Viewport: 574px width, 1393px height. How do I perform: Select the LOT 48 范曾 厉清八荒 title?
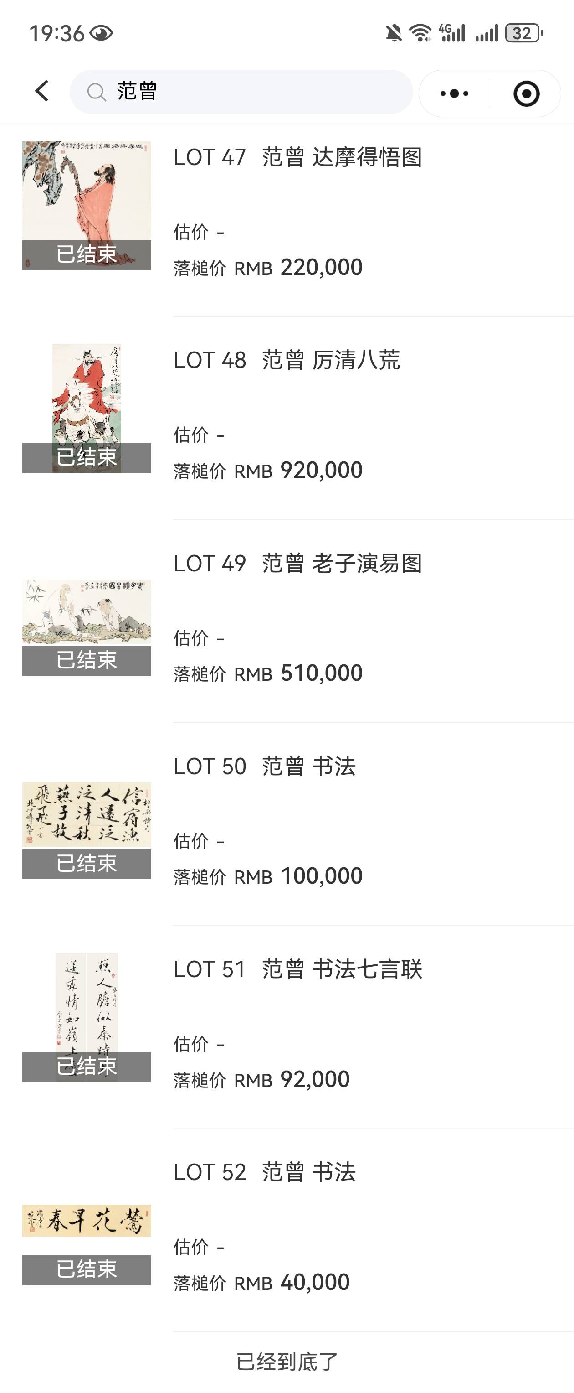[x=287, y=360]
